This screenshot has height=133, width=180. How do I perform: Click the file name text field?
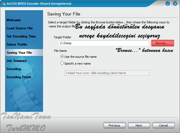tap(107, 73)
